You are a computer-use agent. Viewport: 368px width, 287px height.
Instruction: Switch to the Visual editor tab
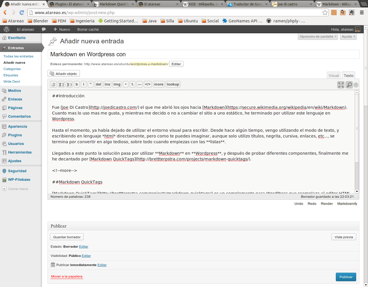pos(334,75)
